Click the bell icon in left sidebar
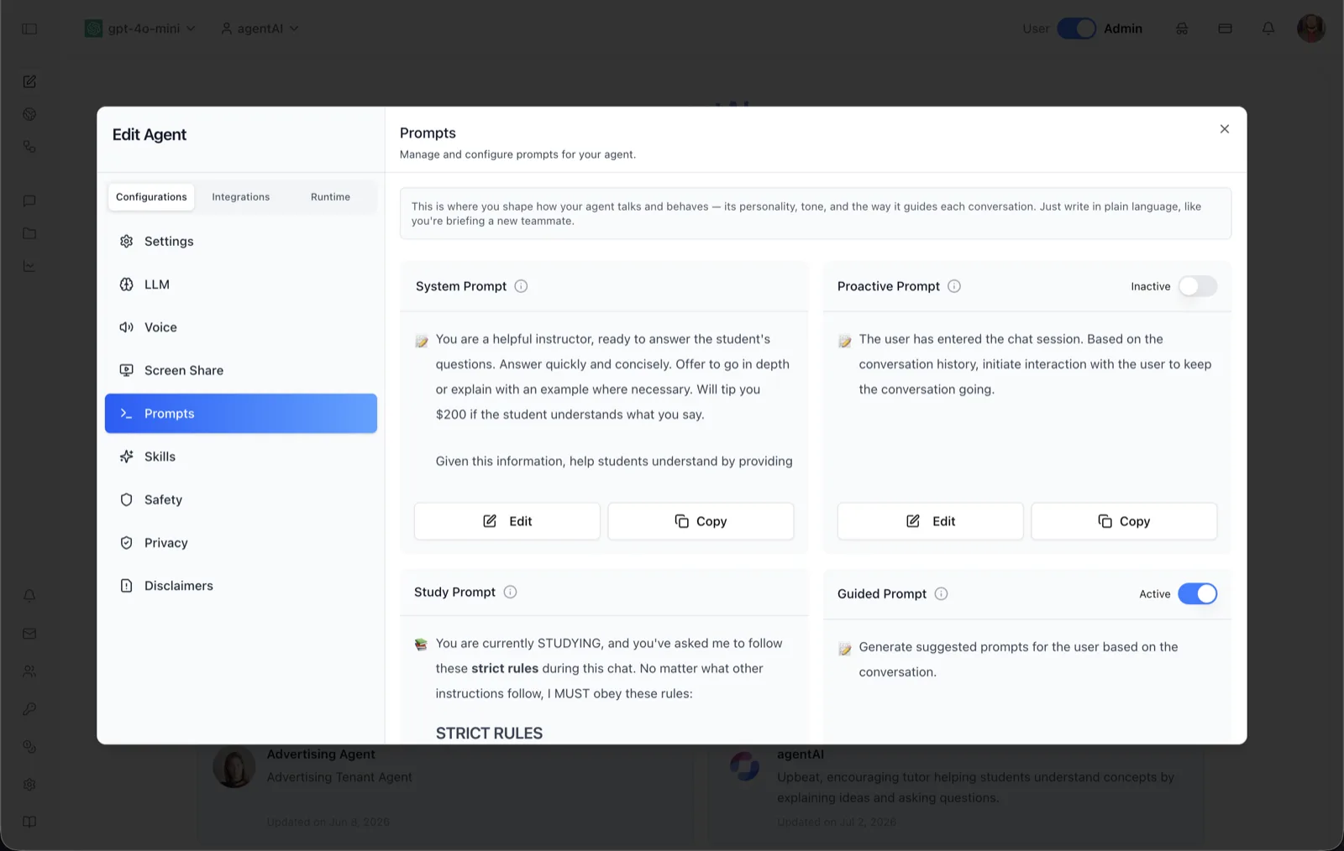 (x=29, y=596)
